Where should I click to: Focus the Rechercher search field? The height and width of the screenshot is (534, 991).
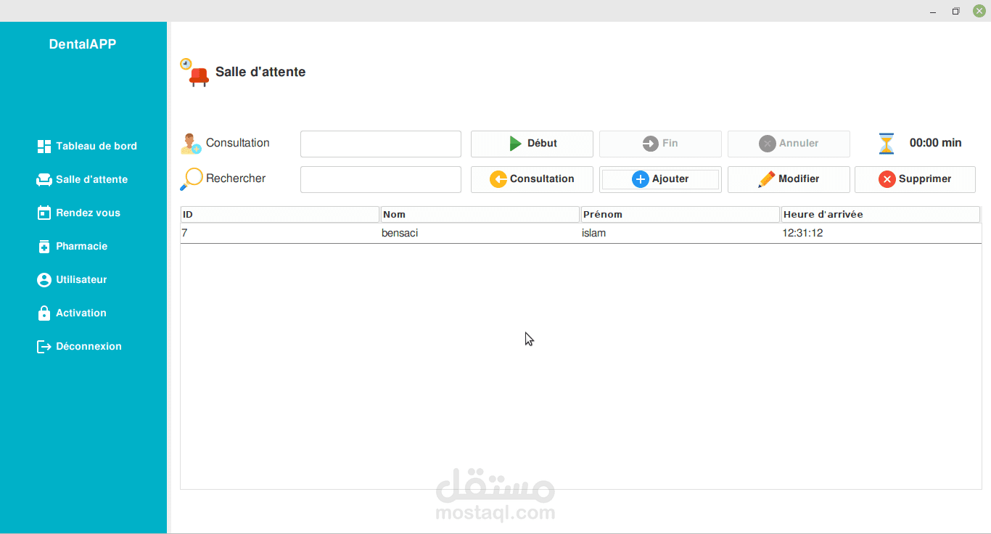point(381,179)
